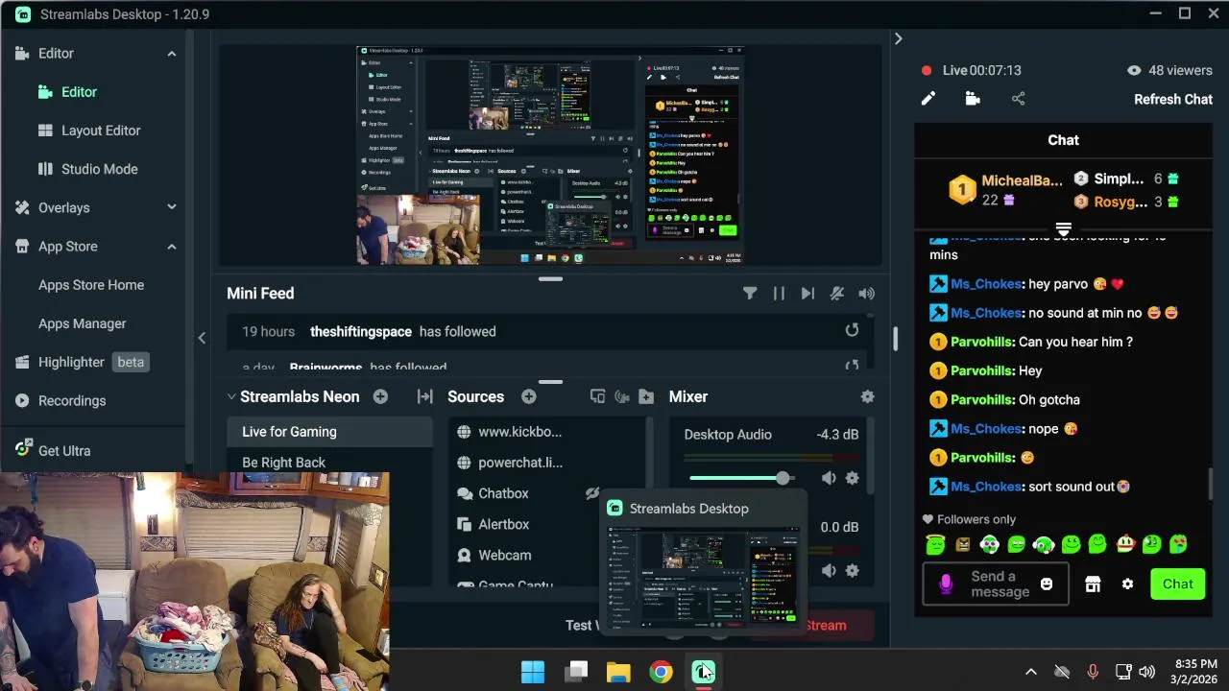Viewport: 1229px width, 691px height.
Task: Open Layout Editor in the sidebar
Action: (x=101, y=131)
